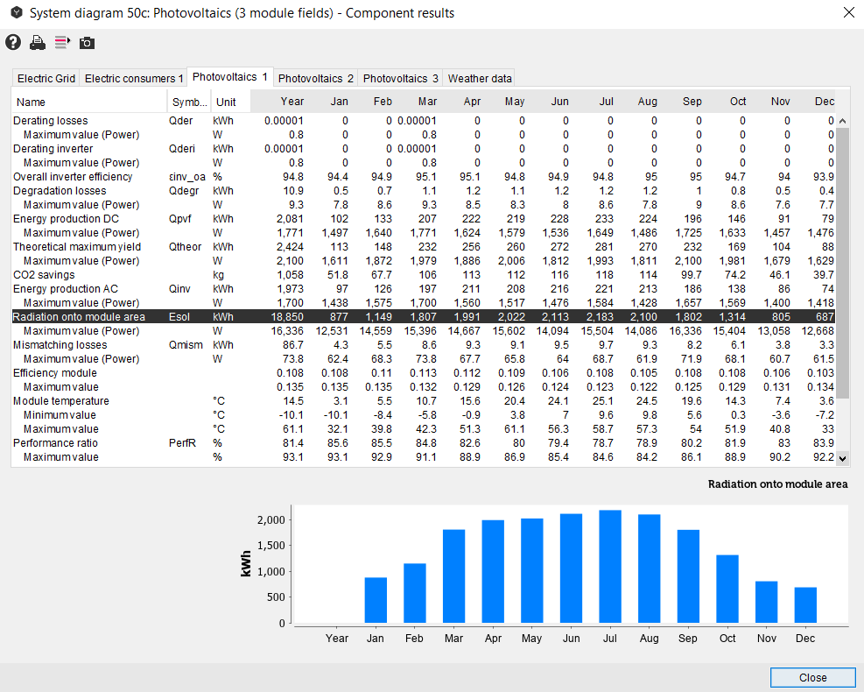864x692 pixels.
Task: Switch to the Electric Grid tab
Action: click(x=46, y=79)
